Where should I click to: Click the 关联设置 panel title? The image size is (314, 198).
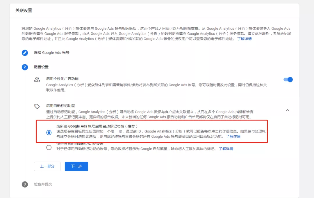24,10
